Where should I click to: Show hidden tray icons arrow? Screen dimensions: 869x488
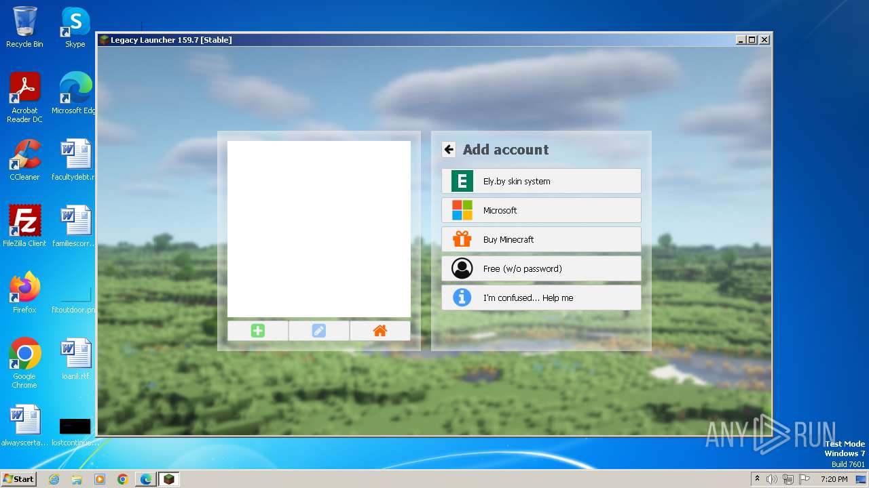[757, 479]
